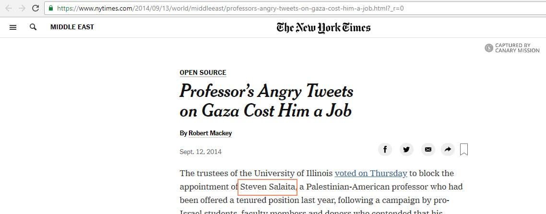This screenshot has width=546, height=214.
Task: Click The New York Times logo
Action: click(323, 28)
